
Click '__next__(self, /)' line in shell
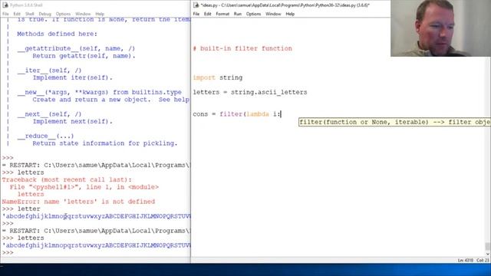point(49,114)
